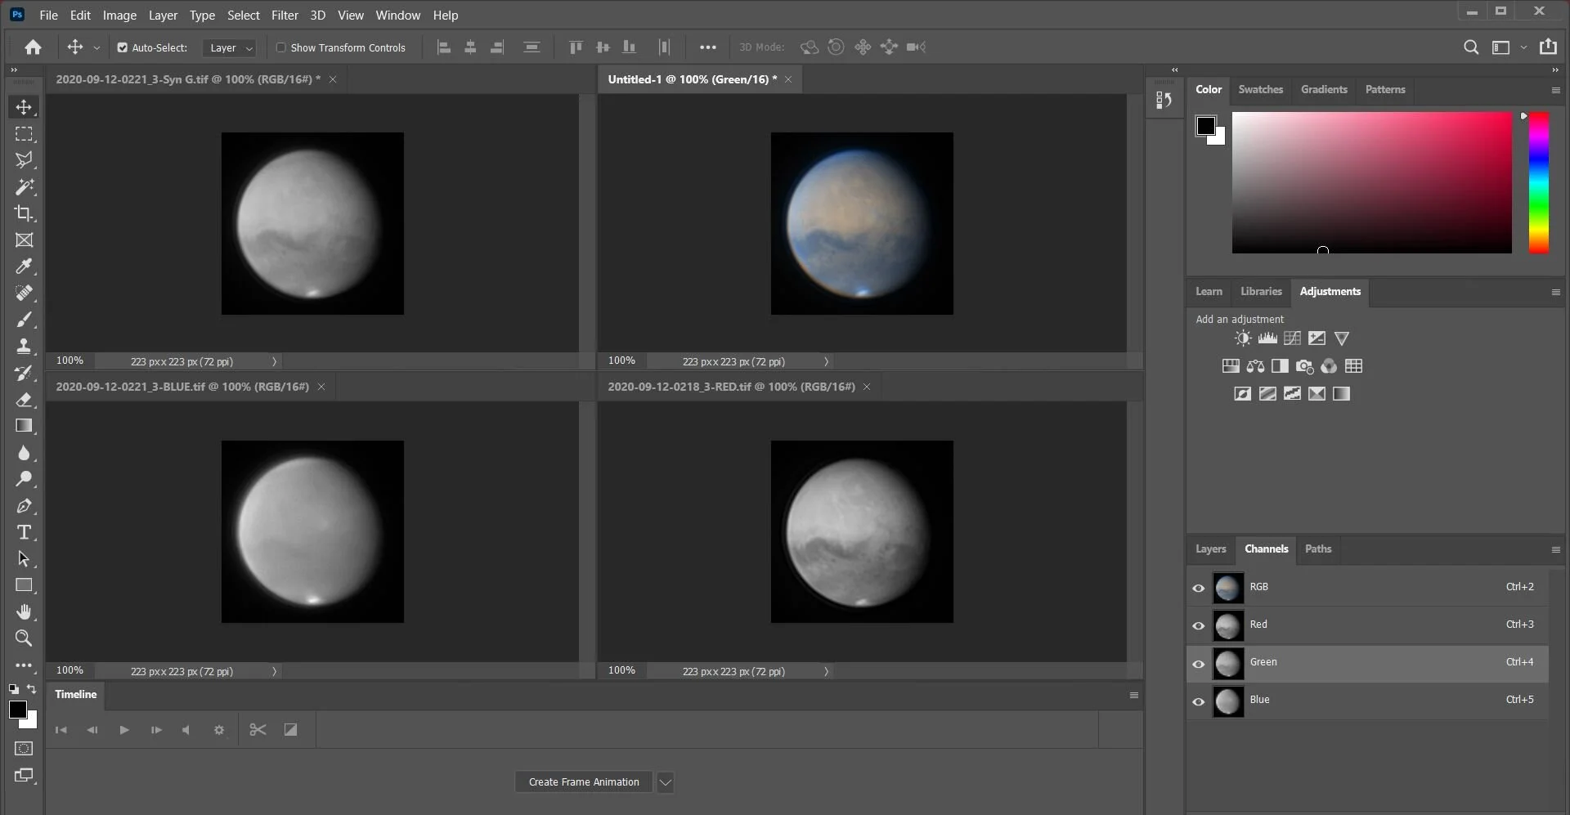Activate the Eyedropper tool
This screenshot has height=815, width=1570.
[x=25, y=266]
